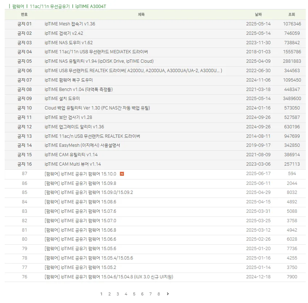The image size is (308, 303).
Task: Open ipTIME CAM 유틸리티 v1.14 post
Action: click(x=71, y=155)
